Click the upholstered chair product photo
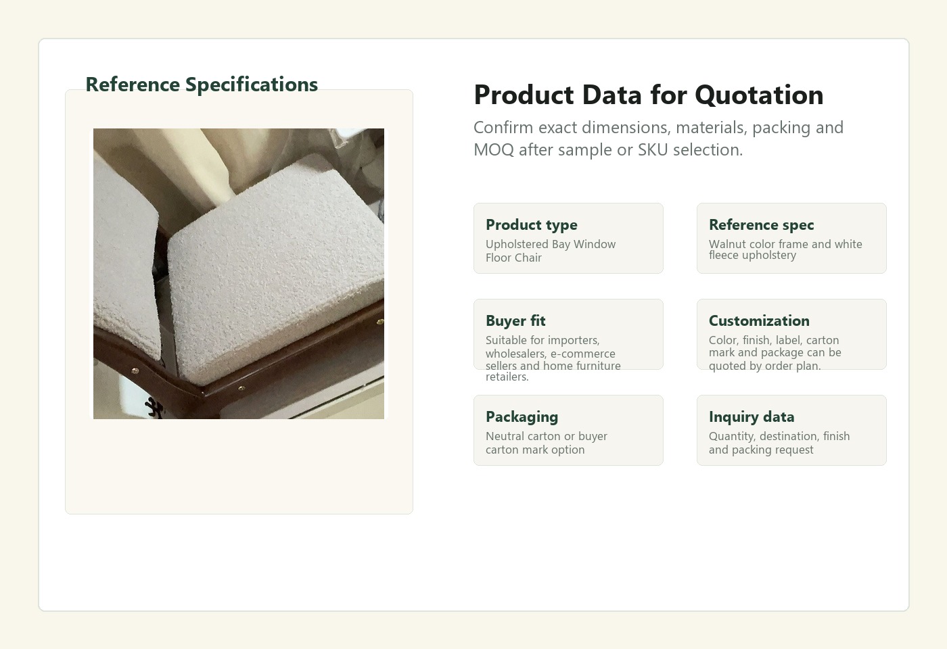 [x=239, y=274]
